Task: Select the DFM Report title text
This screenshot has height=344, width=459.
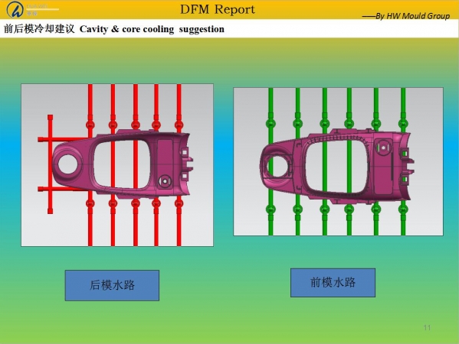Action: pyautogui.click(x=218, y=9)
